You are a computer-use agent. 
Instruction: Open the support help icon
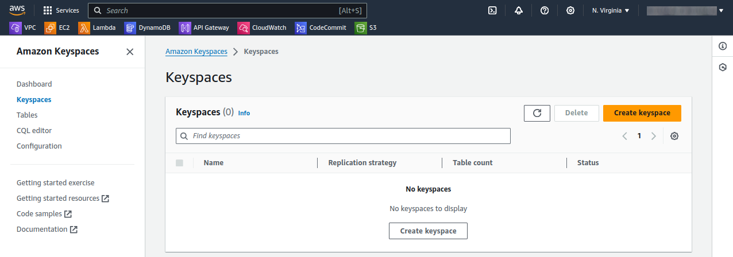[545, 10]
